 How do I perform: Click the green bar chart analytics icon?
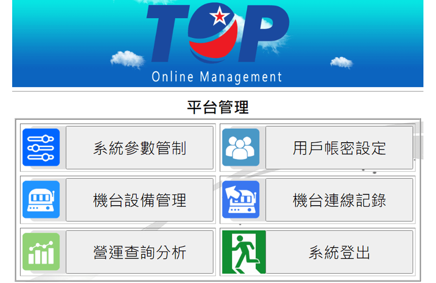pyautogui.click(x=41, y=252)
